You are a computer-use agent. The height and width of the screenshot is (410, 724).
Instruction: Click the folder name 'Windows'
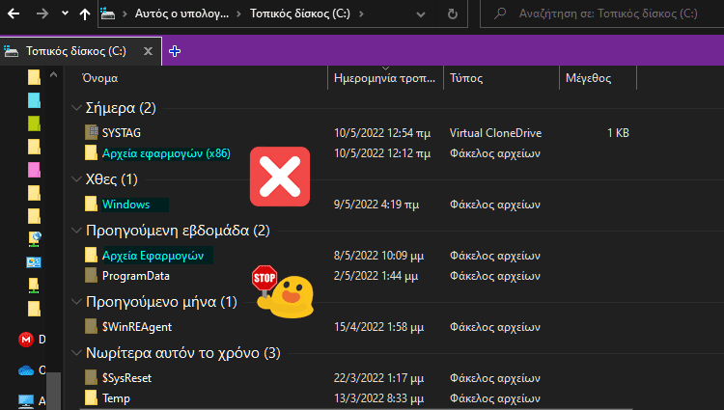[x=126, y=205]
